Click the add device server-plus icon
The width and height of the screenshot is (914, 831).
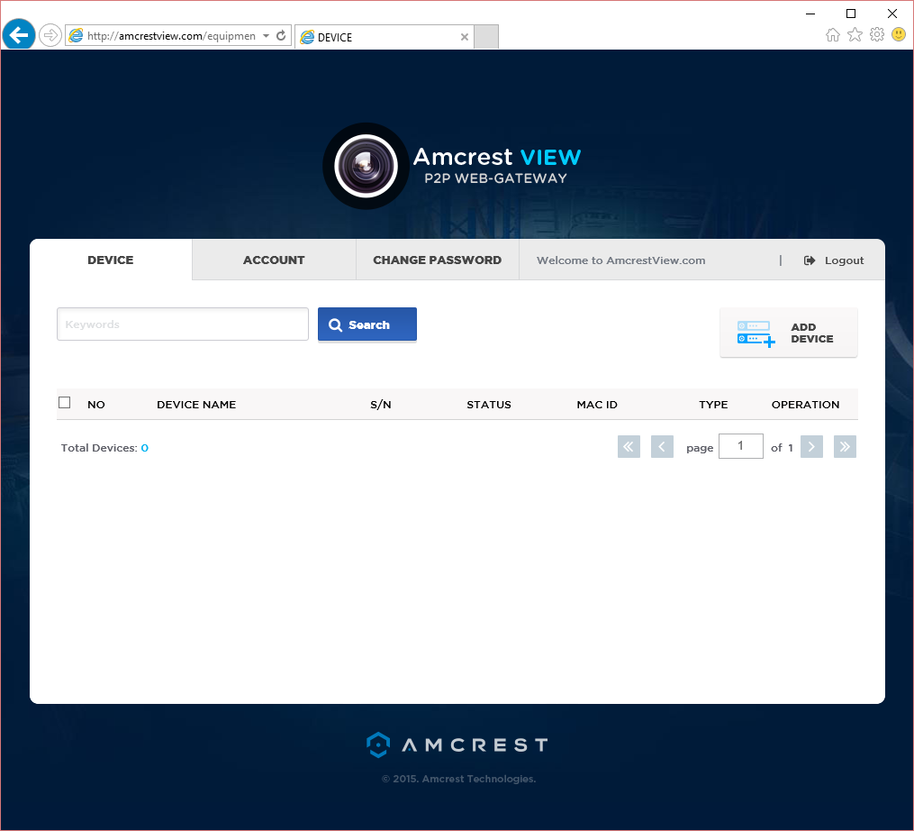point(756,333)
